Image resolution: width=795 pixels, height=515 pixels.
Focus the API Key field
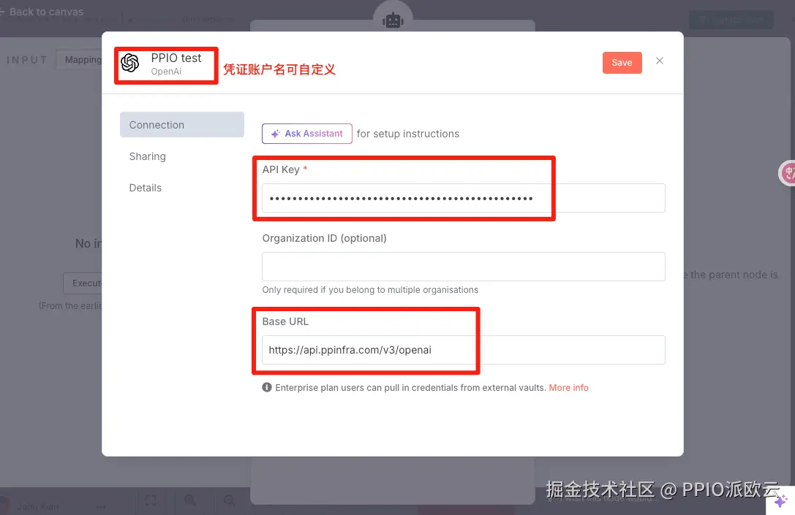(464, 198)
